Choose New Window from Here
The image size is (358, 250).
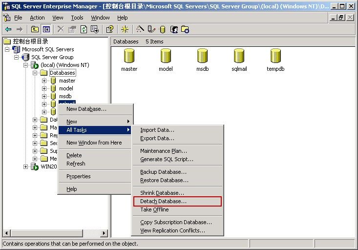pyautogui.click(x=95, y=143)
